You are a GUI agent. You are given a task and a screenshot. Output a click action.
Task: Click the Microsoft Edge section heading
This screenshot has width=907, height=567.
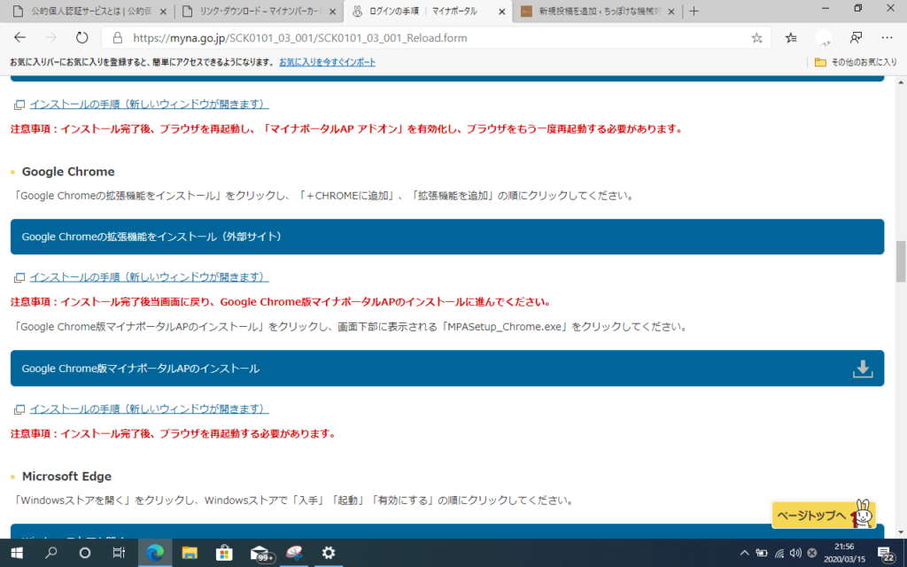click(66, 476)
